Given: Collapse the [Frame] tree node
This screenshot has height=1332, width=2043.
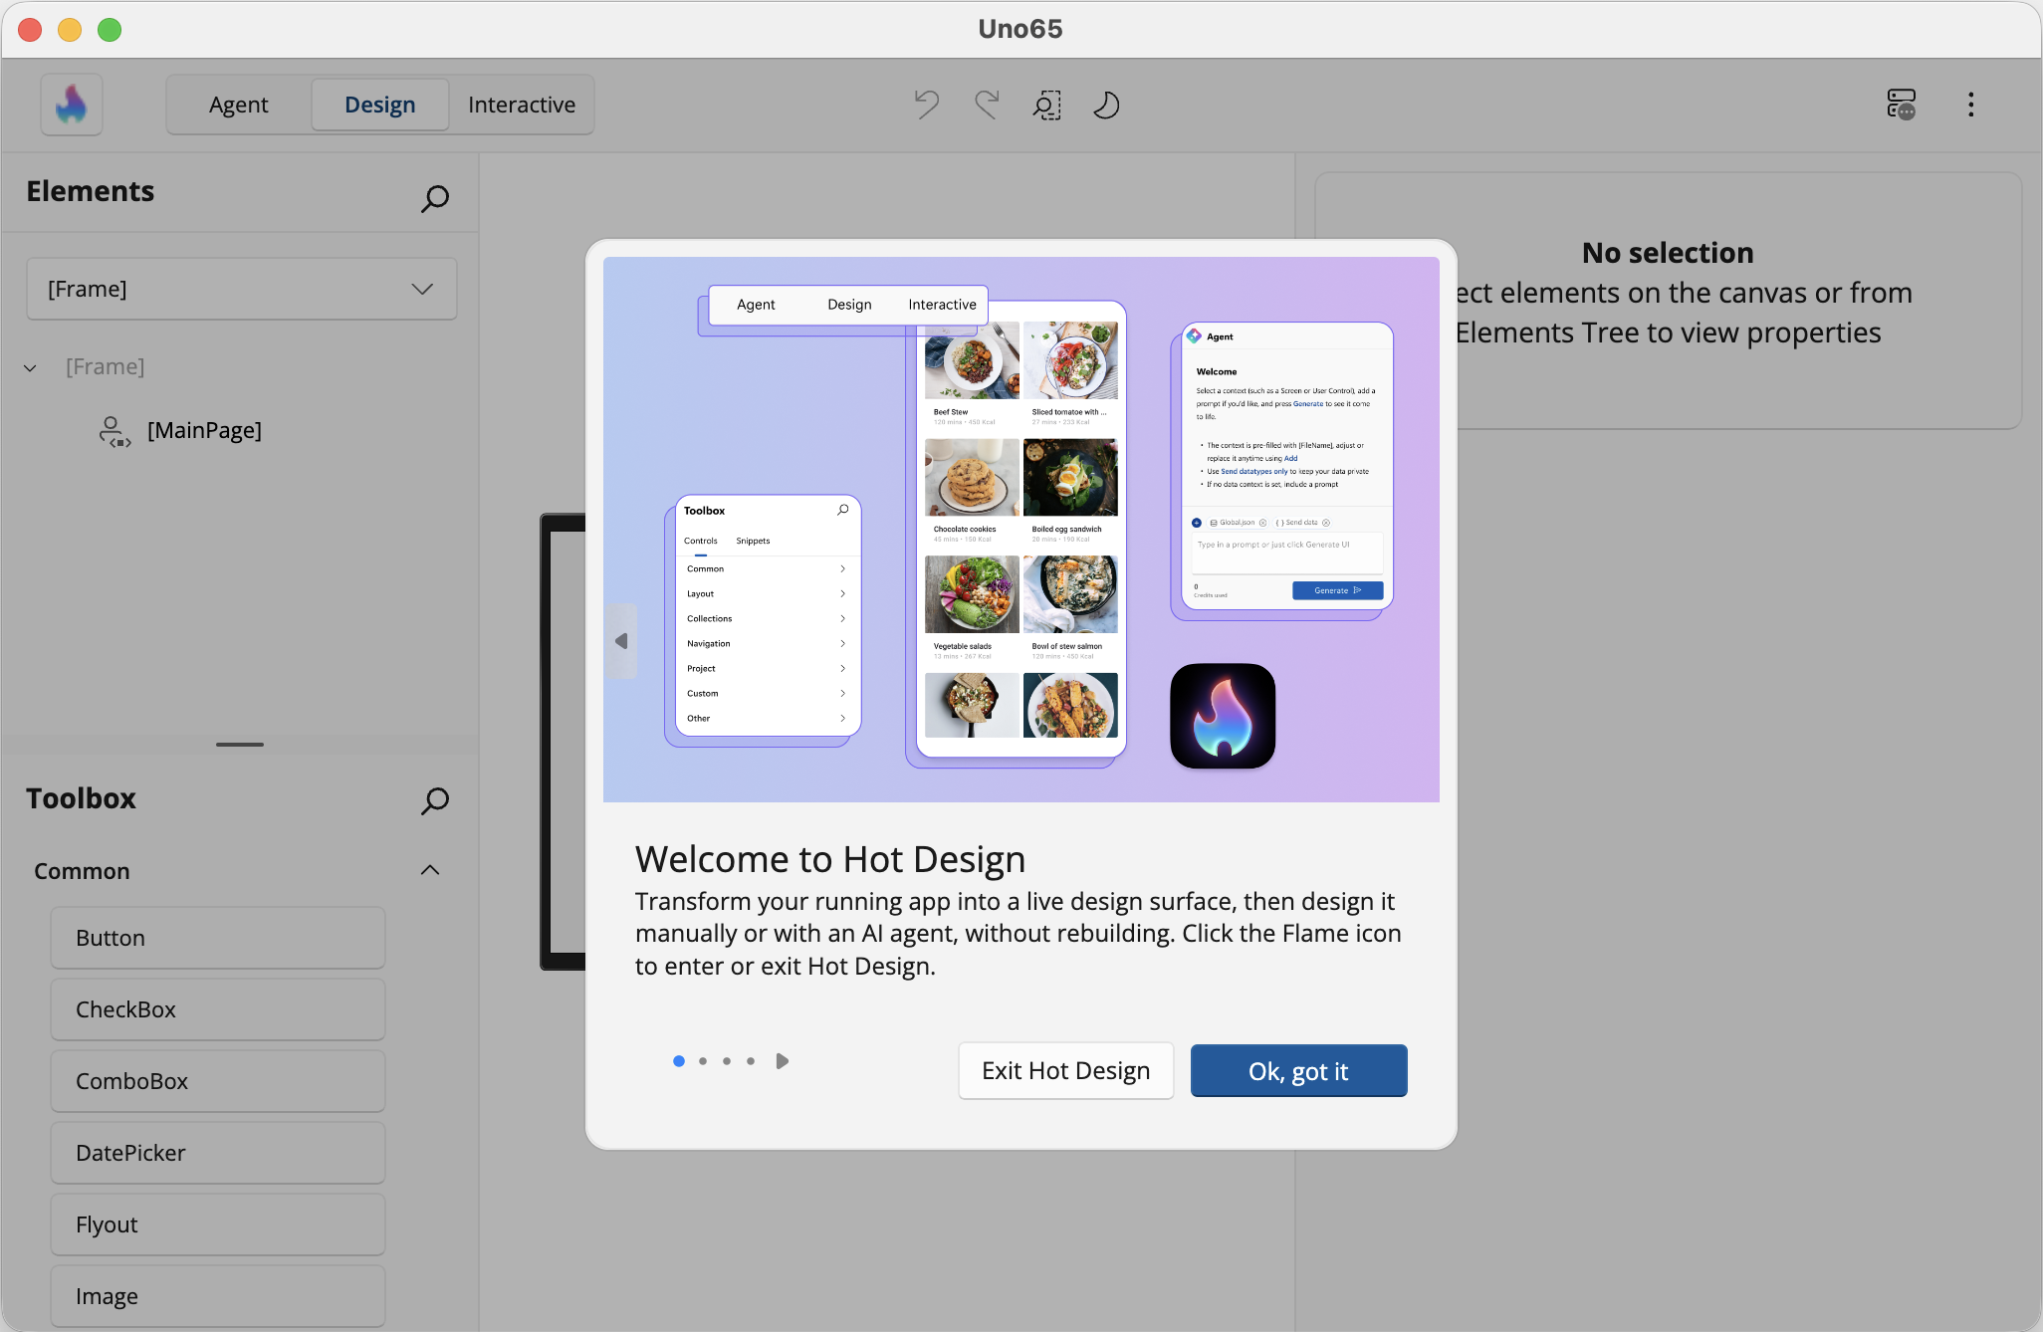Looking at the screenshot, I should tap(31, 367).
